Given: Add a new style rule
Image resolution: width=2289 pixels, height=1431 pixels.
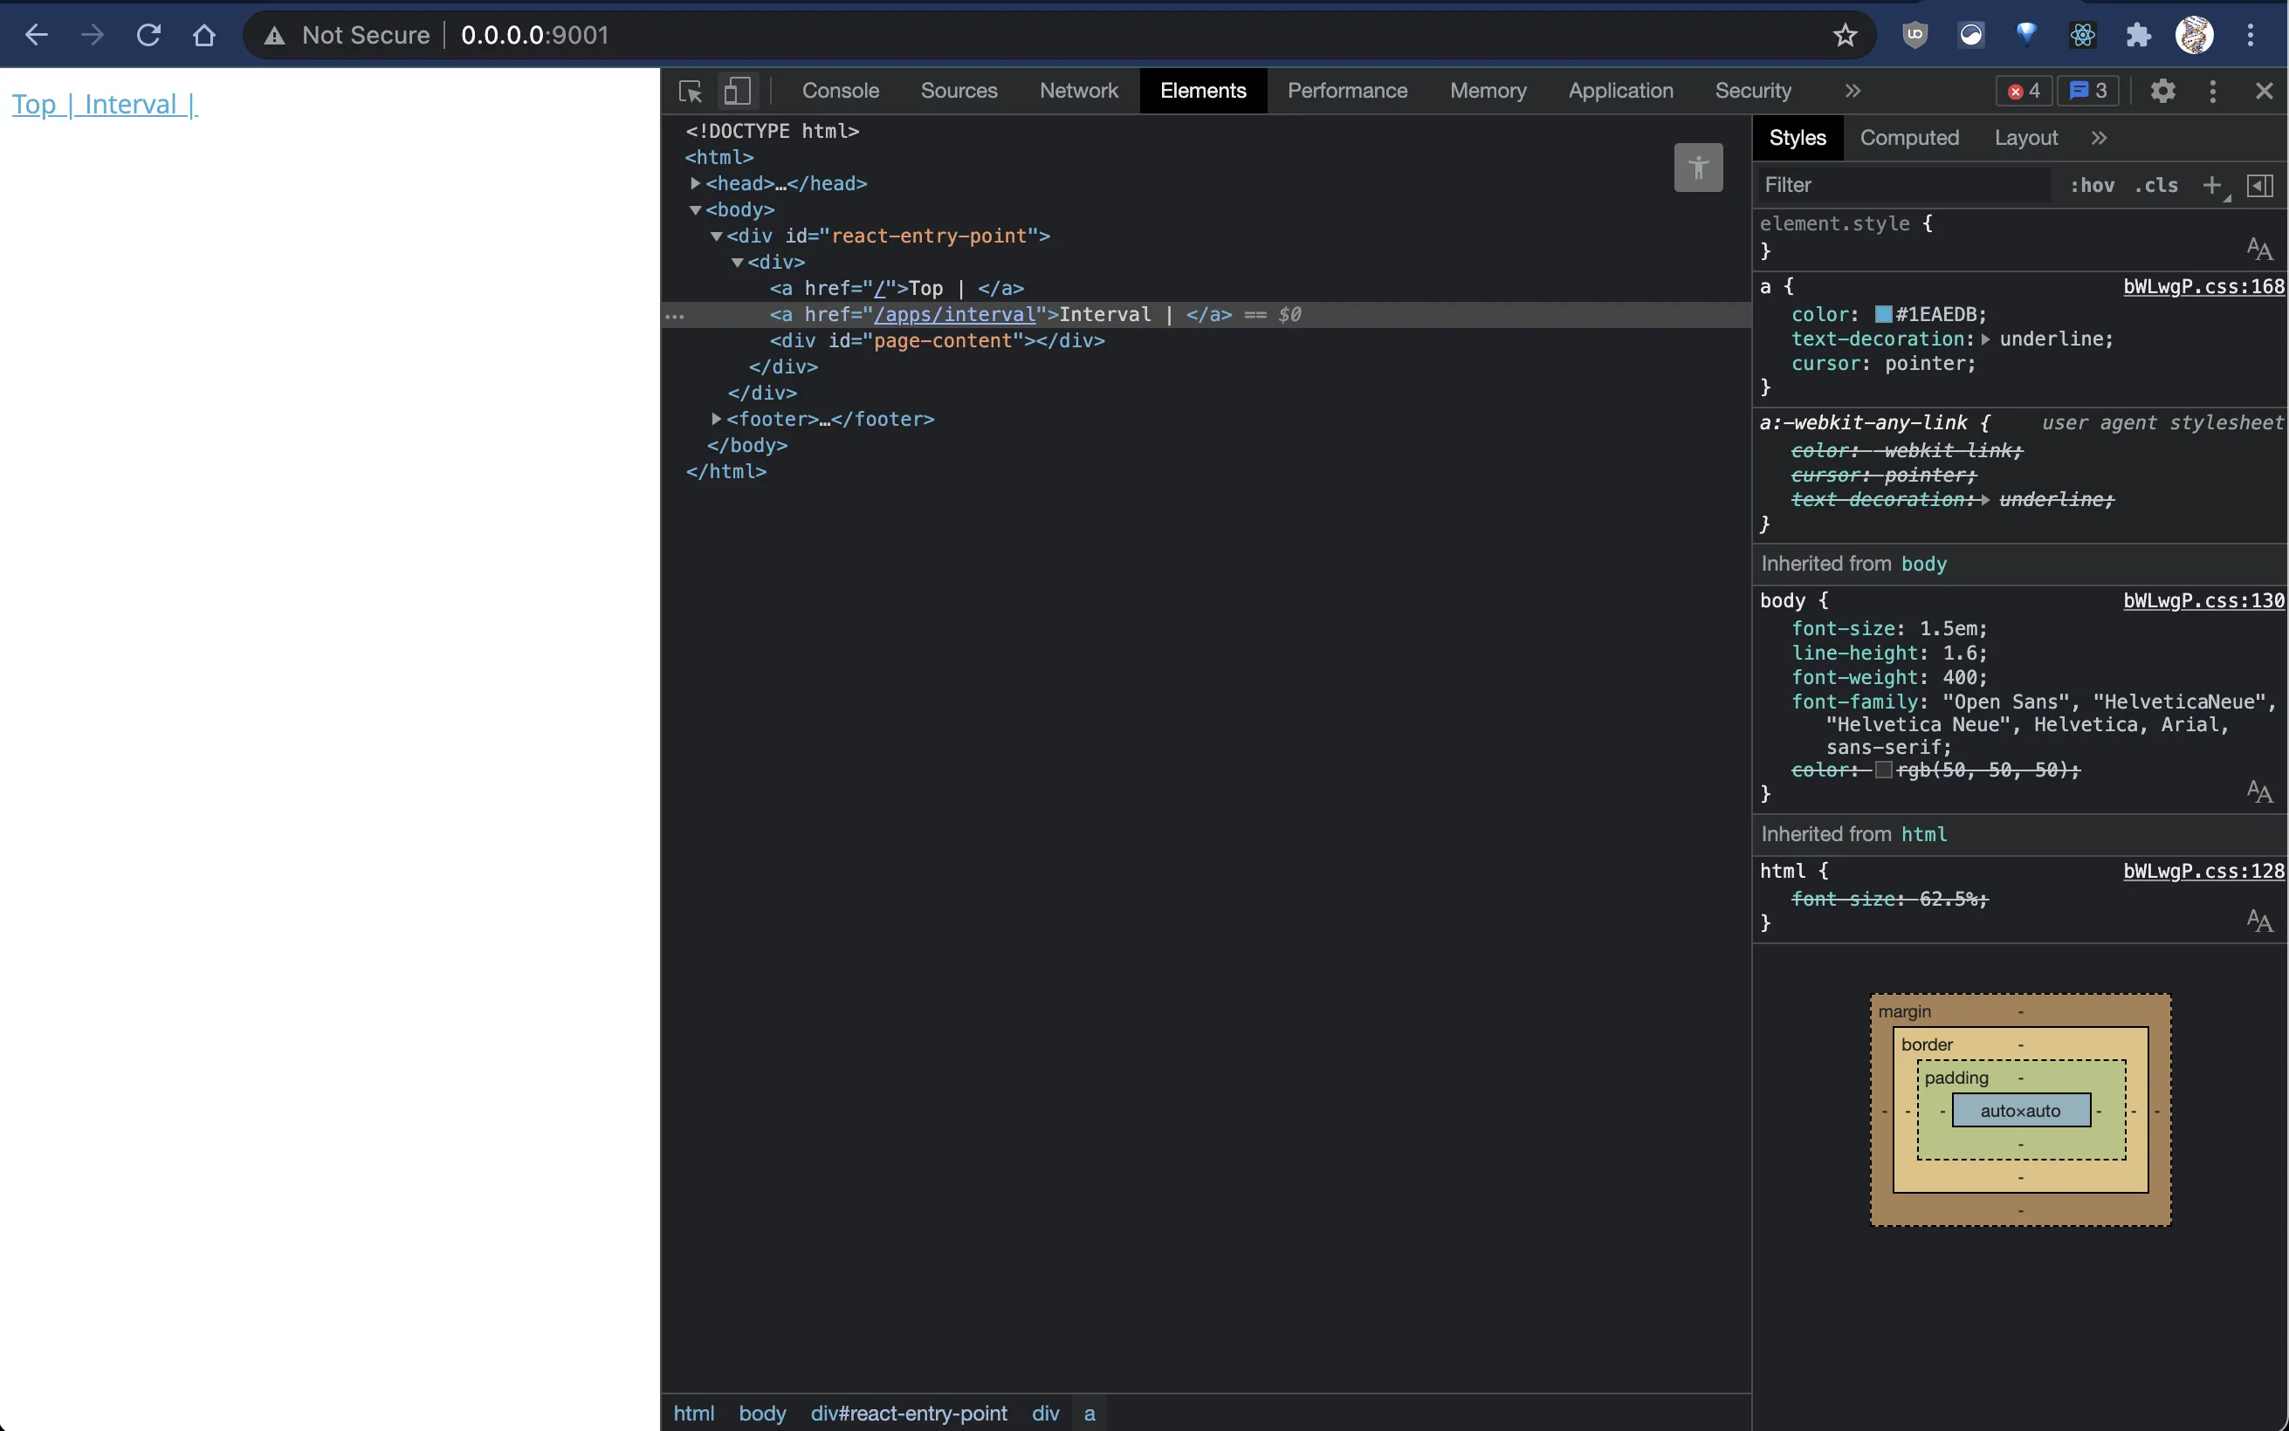Looking at the screenshot, I should tap(2211, 186).
